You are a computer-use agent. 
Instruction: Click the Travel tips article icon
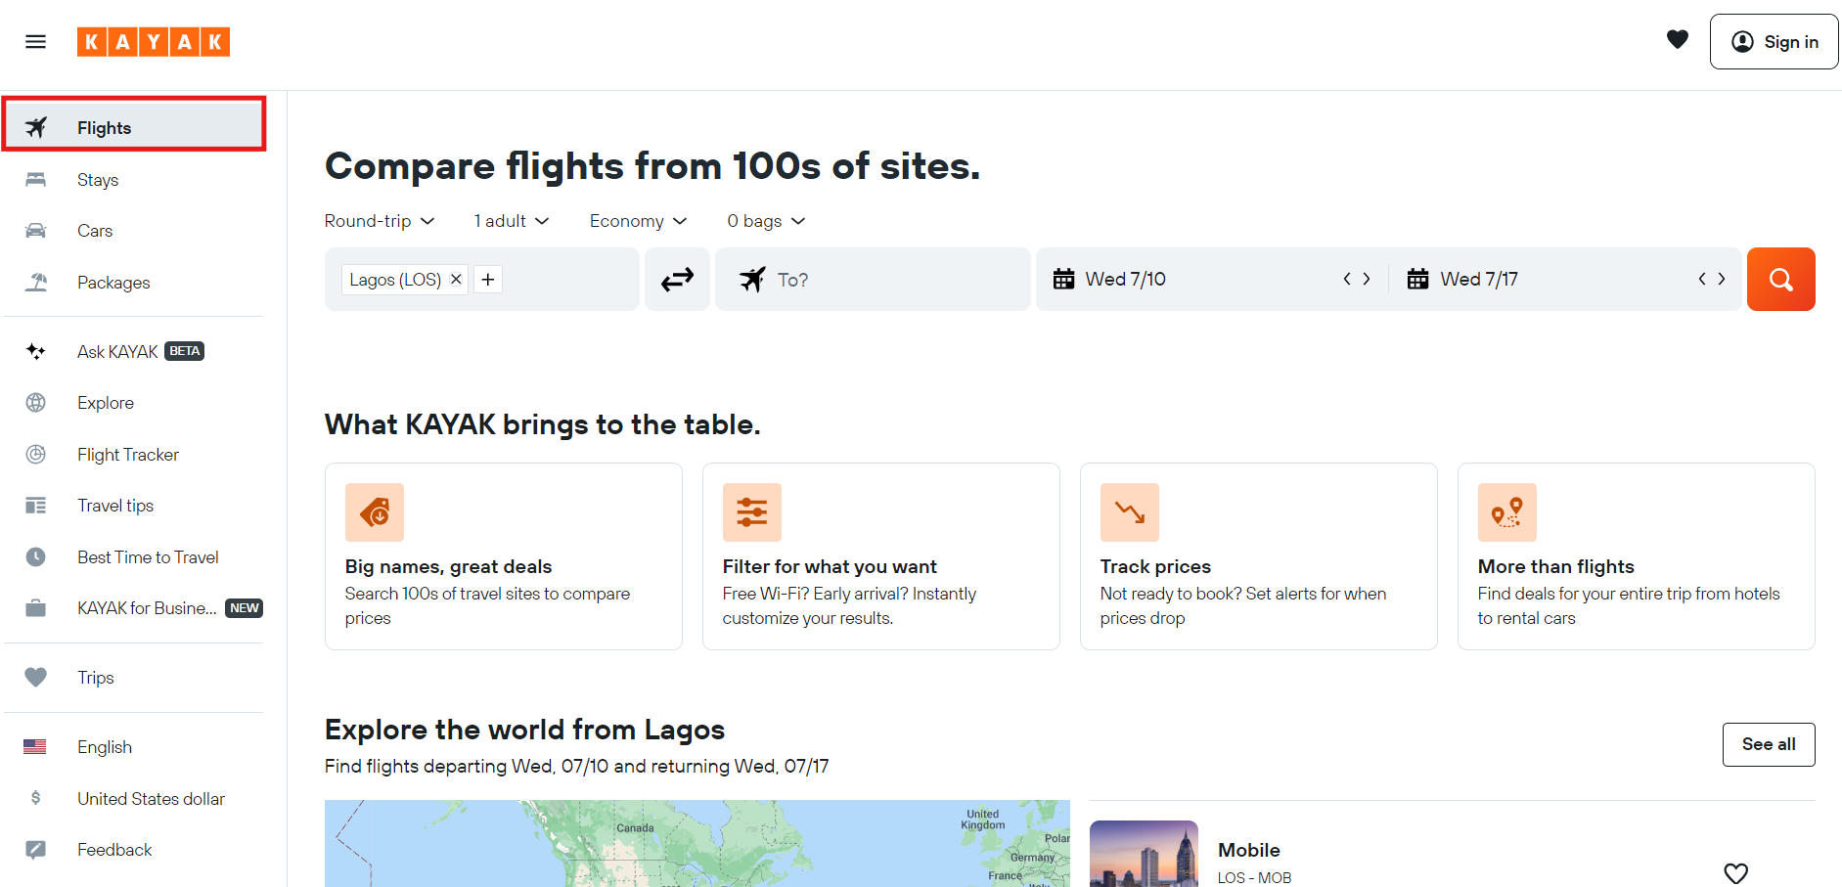coord(36,506)
